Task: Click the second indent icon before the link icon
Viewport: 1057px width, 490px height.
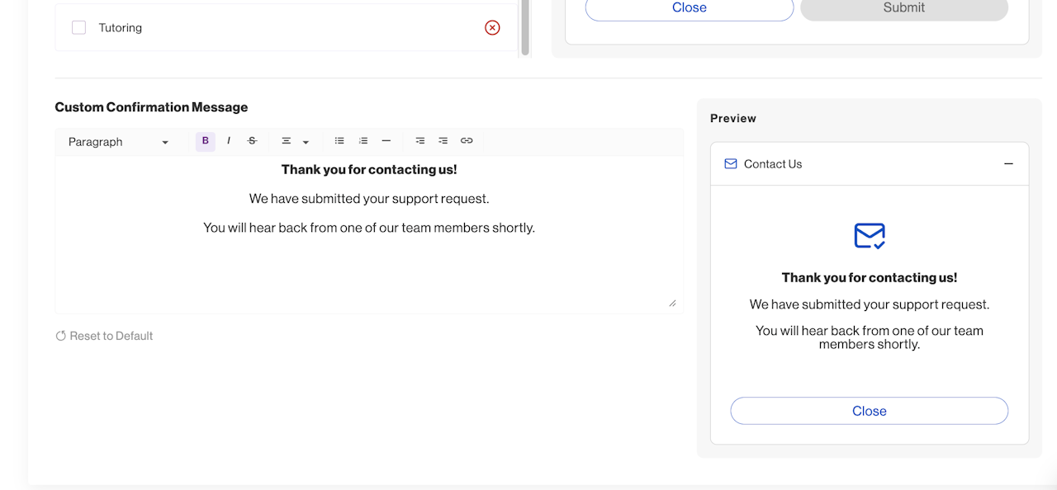Action: click(443, 141)
